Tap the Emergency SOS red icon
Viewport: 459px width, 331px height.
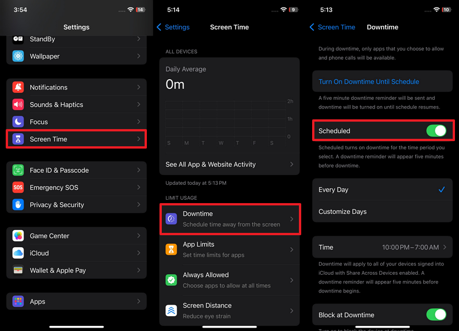[x=18, y=188]
